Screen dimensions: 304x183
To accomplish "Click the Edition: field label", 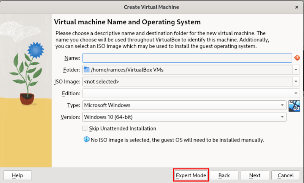I will [x=71, y=93].
